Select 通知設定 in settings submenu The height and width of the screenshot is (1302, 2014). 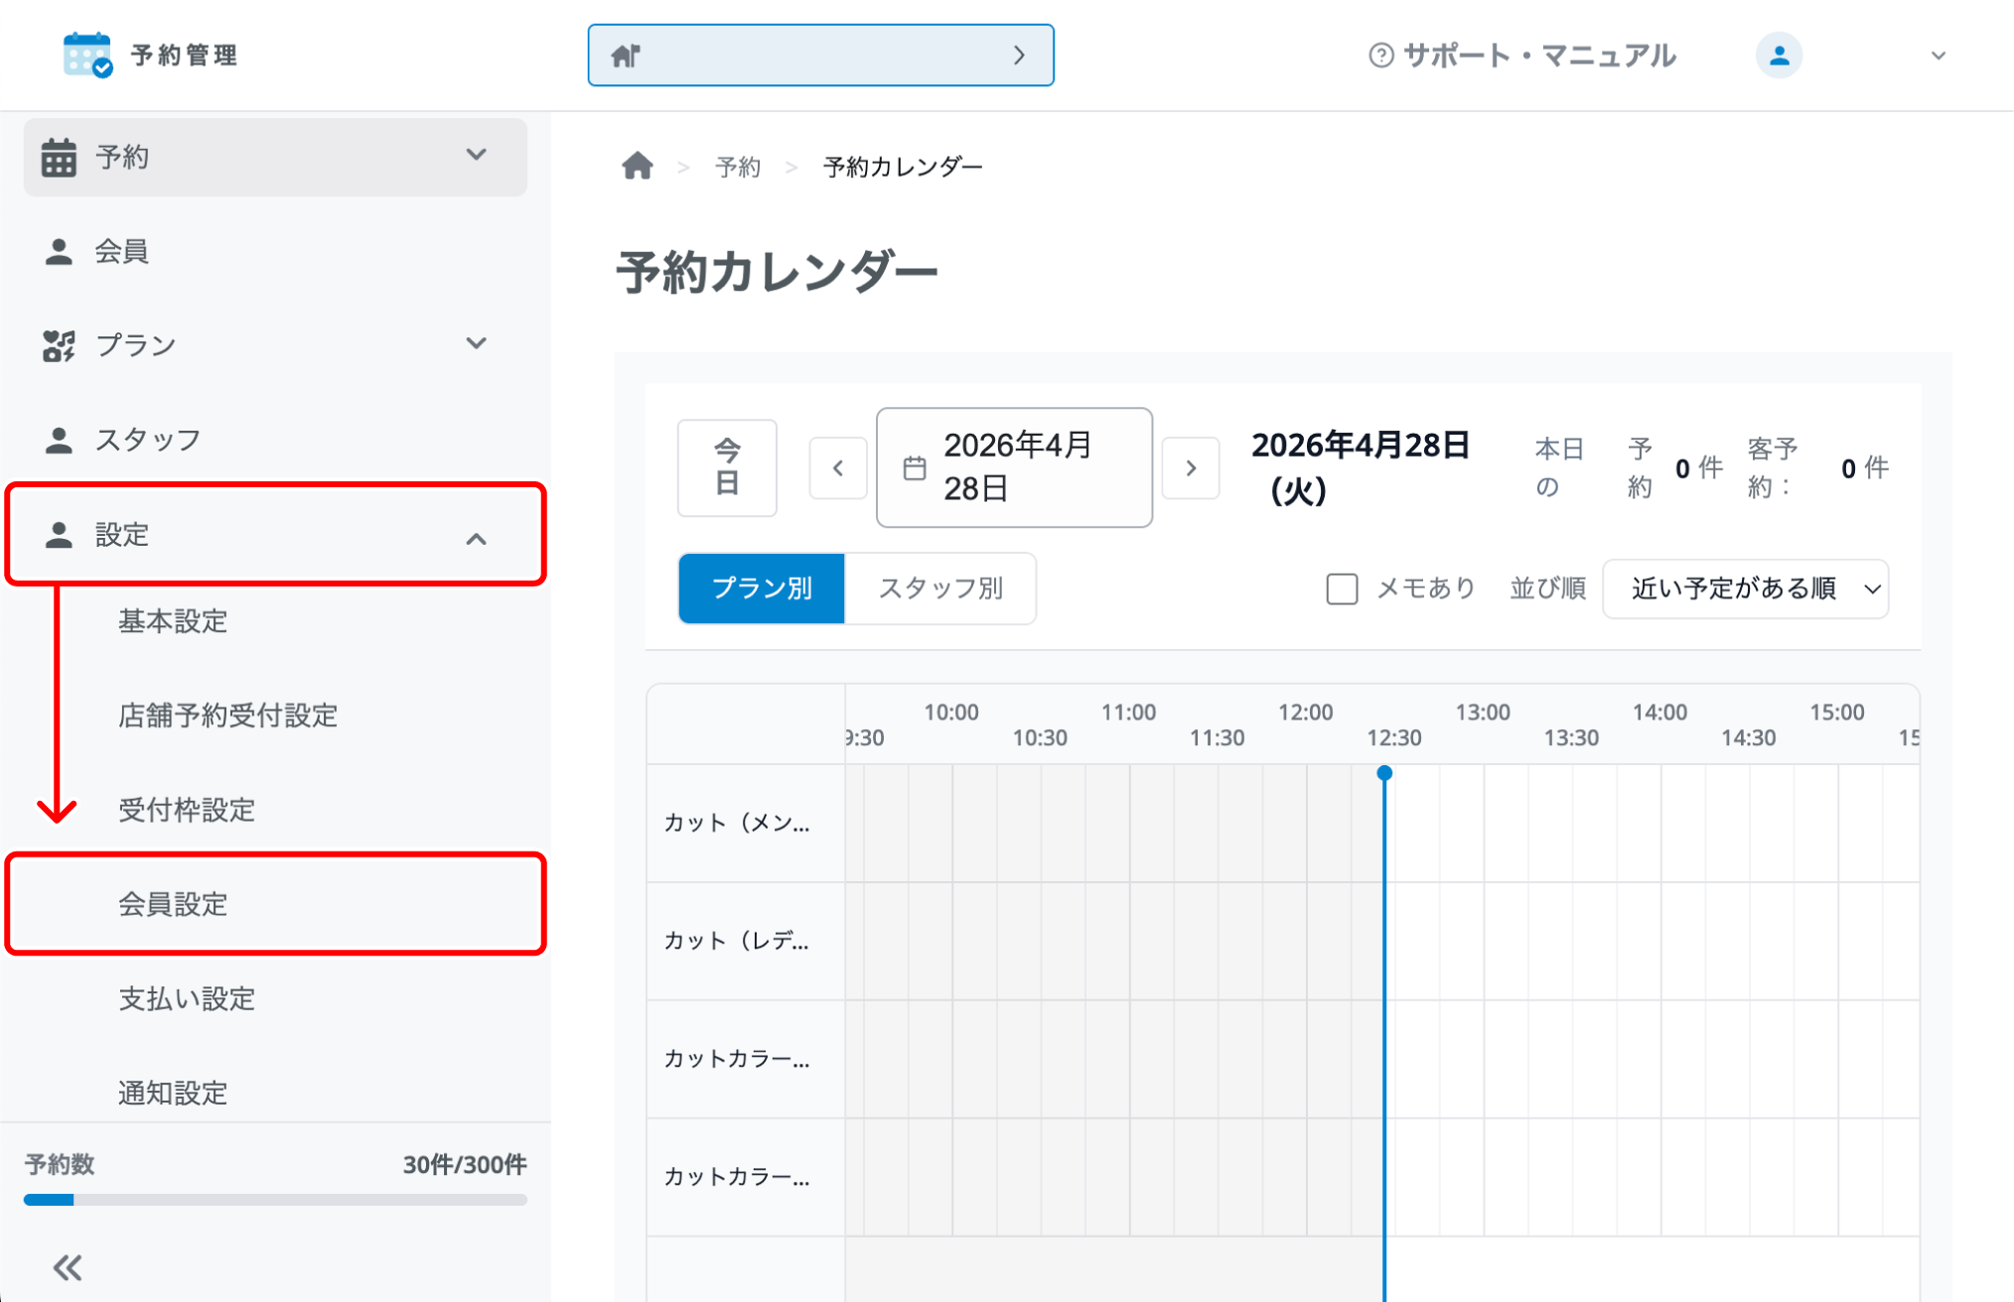[173, 1093]
